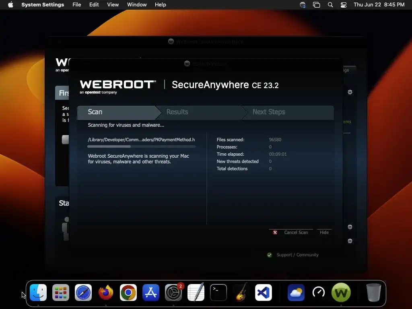Screen dimensions: 412x309
Task: Click the Files scanned value 96580
Action: tap(275, 140)
